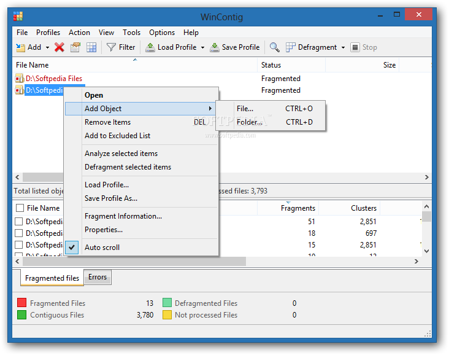Screen dimensions: 449x355
Task: Click folder icon of the selected D:\Softpedi row
Action: pyautogui.click(x=20, y=90)
